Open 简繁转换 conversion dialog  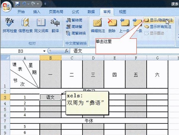[76, 33]
